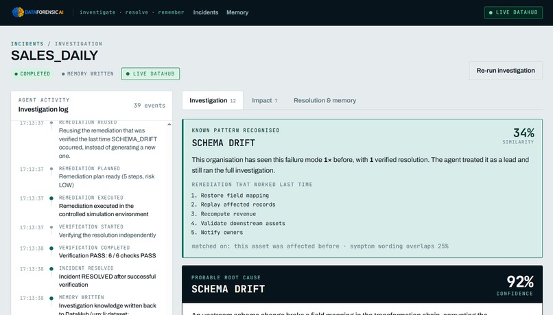Click the SCHEMA DRIFT known pattern heading

point(223,143)
